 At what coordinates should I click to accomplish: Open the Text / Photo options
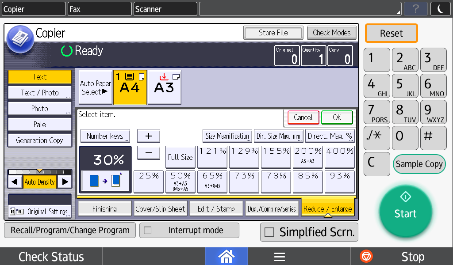click(x=40, y=93)
